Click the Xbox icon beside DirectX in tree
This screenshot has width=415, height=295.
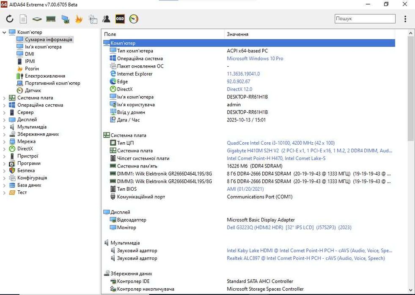coord(12,149)
